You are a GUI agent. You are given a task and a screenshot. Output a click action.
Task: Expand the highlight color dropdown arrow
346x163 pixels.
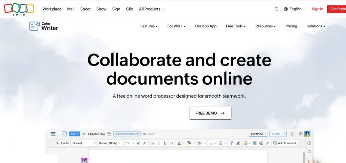[x=194, y=143]
